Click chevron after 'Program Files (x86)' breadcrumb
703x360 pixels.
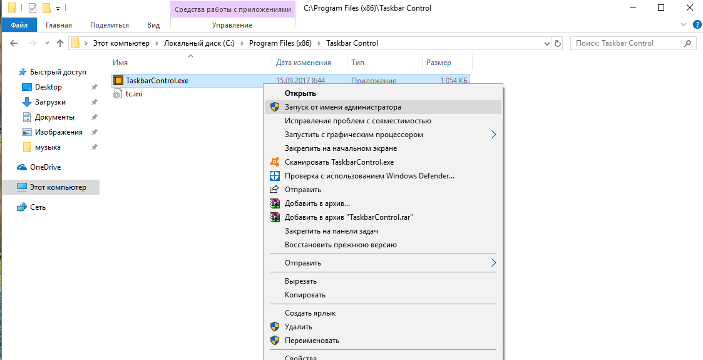(319, 43)
